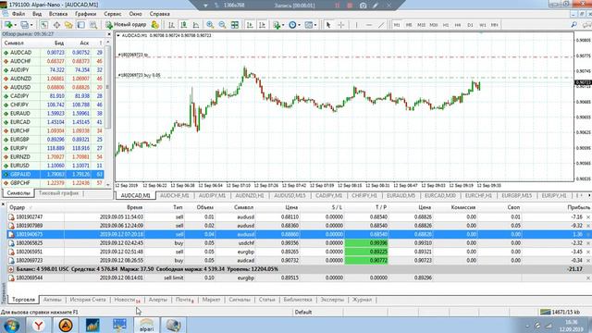This screenshot has width=592, height=333.
Task: Sort Market Watch by Символ header
Action: (14, 43)
